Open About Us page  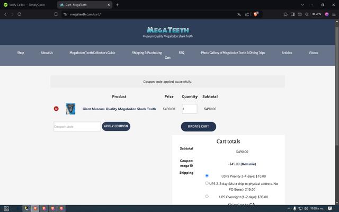(x=47, y=52)
